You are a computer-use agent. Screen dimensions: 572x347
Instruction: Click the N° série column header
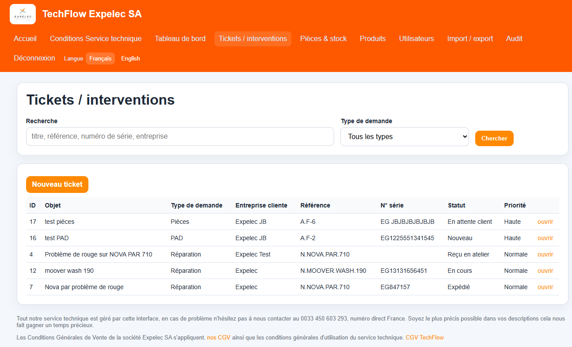pyautogui.click(x=392, y=205)
